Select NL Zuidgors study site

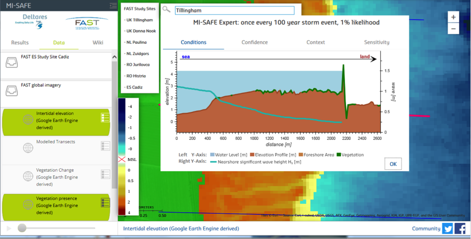(136, 53)
